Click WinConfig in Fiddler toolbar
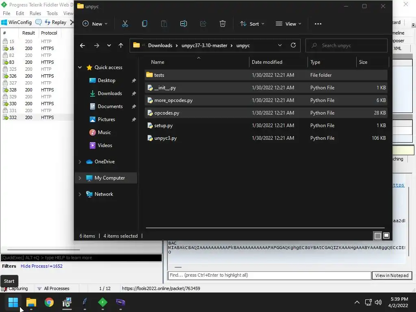 tap(16, 22)
